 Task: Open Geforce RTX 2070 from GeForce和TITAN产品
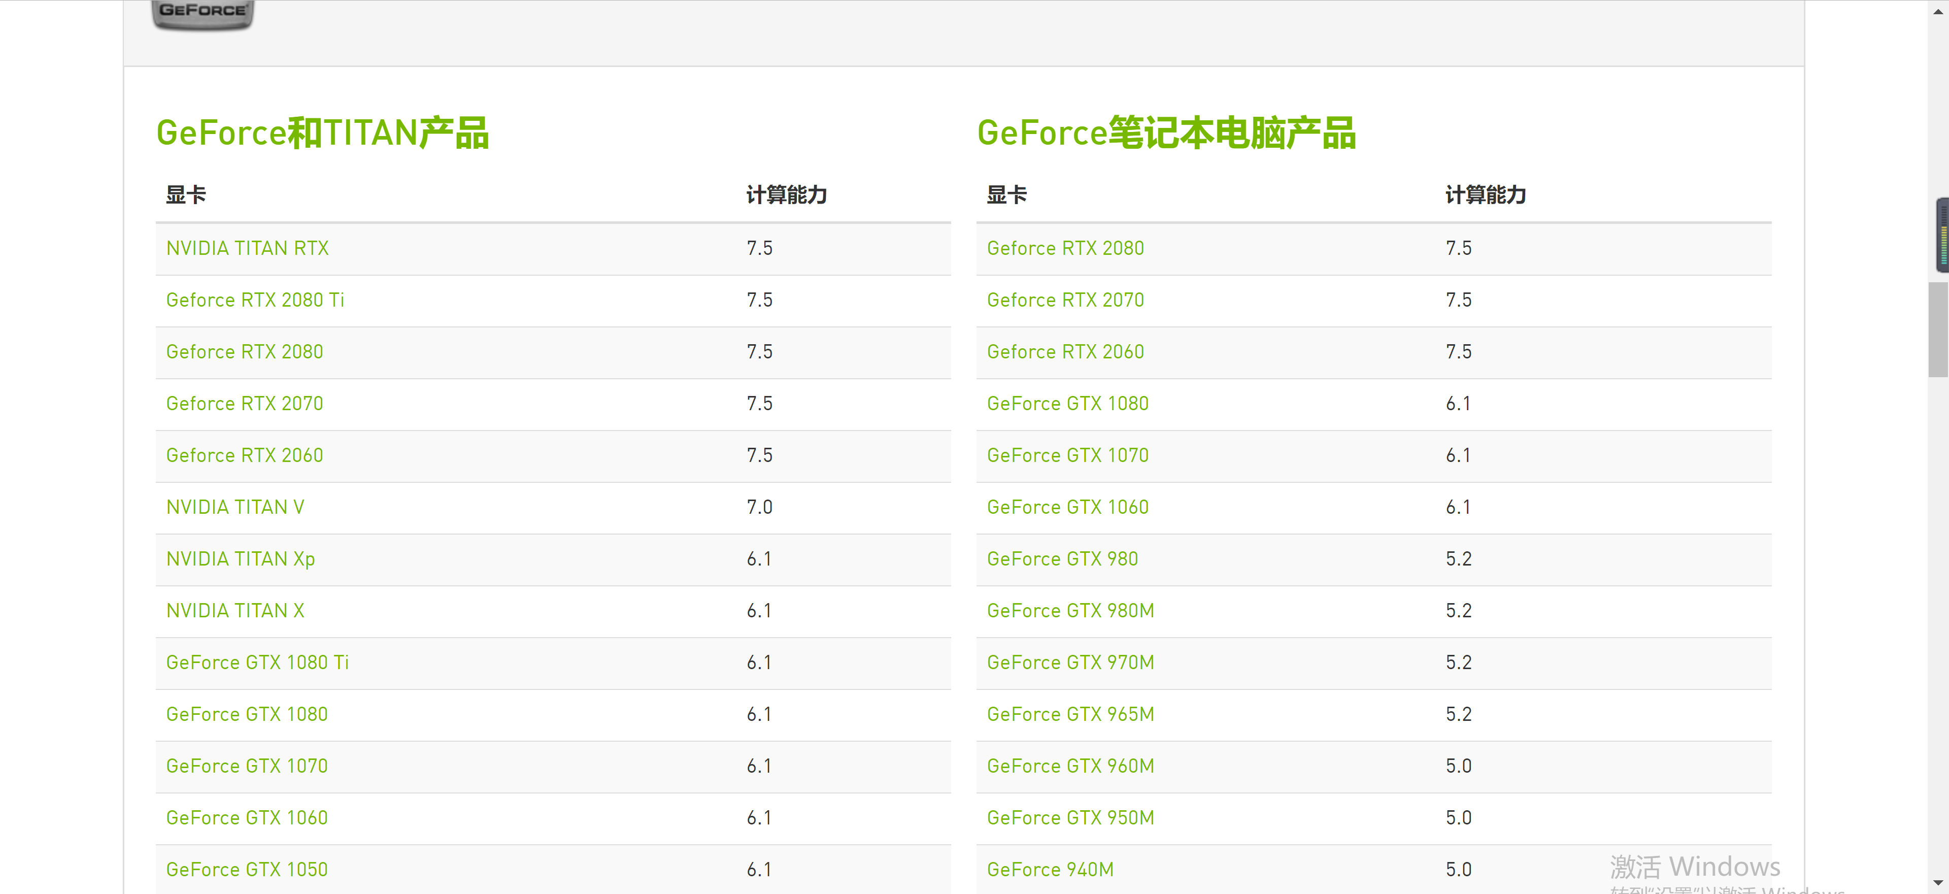pos(244,404)
